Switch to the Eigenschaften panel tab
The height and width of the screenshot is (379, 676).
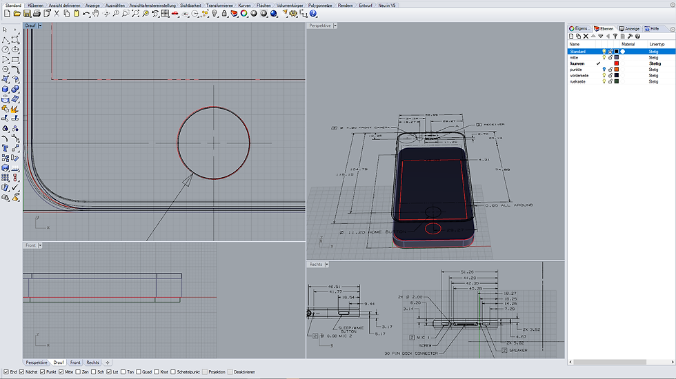tap(579, 28)
